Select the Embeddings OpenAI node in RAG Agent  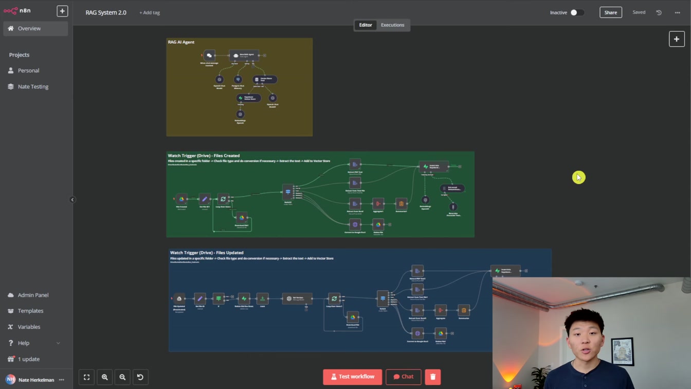(x=240, y=114)
